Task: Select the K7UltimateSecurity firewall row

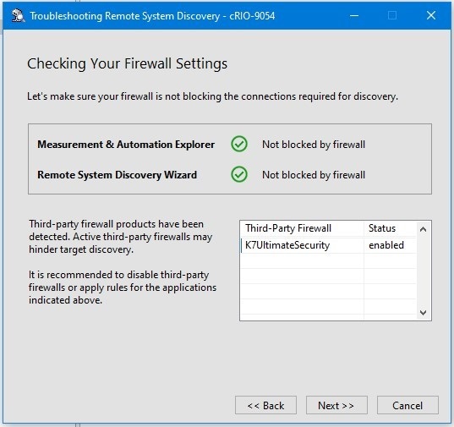Action: [x=328, y=245]
